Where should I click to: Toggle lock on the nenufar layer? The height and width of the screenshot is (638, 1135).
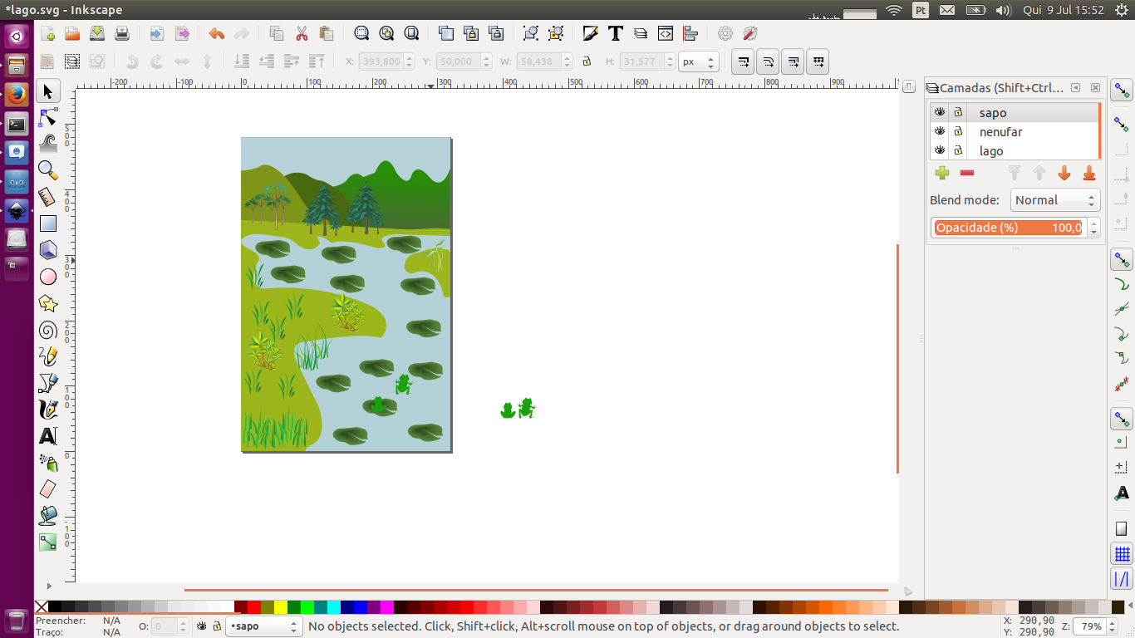click(x=958, y=131)
